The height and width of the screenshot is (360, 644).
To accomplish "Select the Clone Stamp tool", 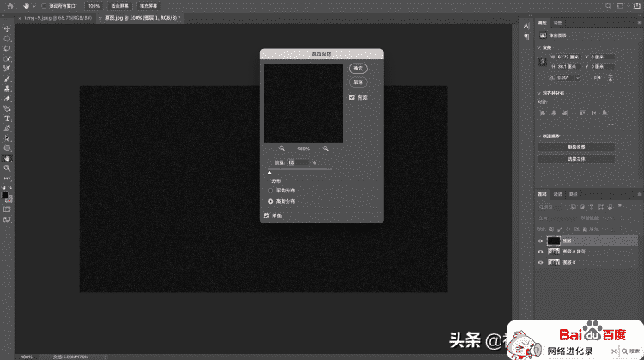I will coord(7,88).
